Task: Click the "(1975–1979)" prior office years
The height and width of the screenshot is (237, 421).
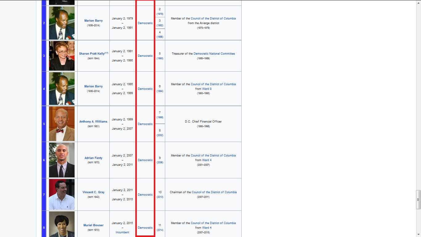Action: (203, 28)
